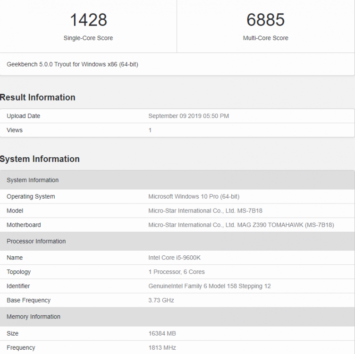This screenshot has width=355, height=354.
Task: Click the GenuineIntel Family 6 Model 158 value
Action: [210, 286]
